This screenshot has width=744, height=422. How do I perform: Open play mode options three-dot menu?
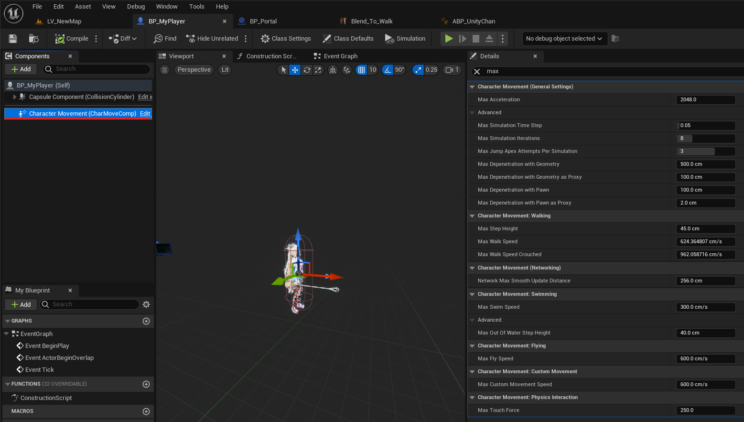pos(502,39)
